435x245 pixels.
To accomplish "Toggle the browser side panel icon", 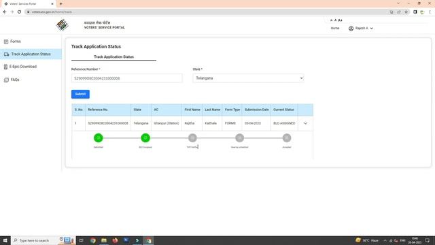I will tap(415, 12).
